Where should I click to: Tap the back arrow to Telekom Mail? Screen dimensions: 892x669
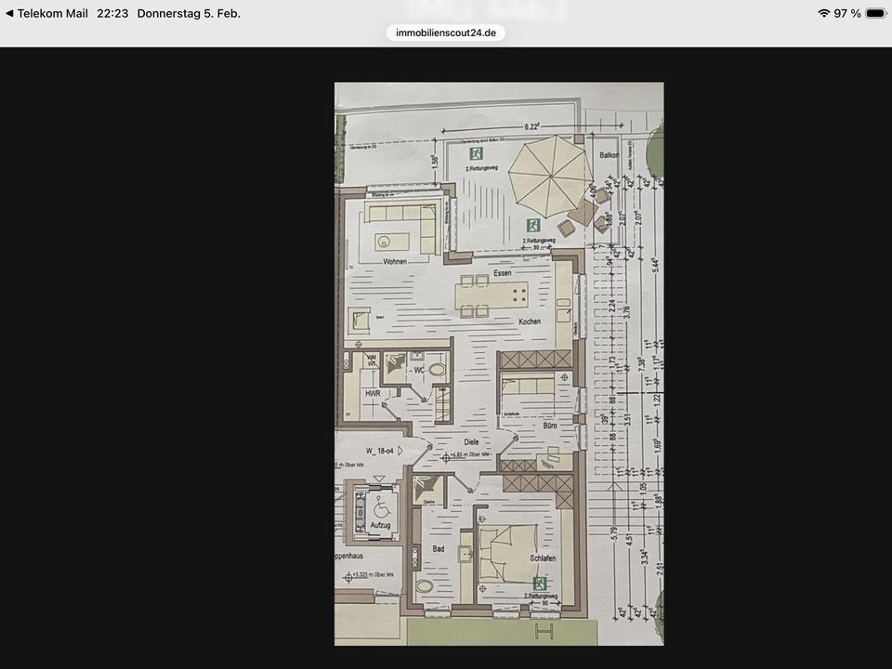click(x=9, y=14)
